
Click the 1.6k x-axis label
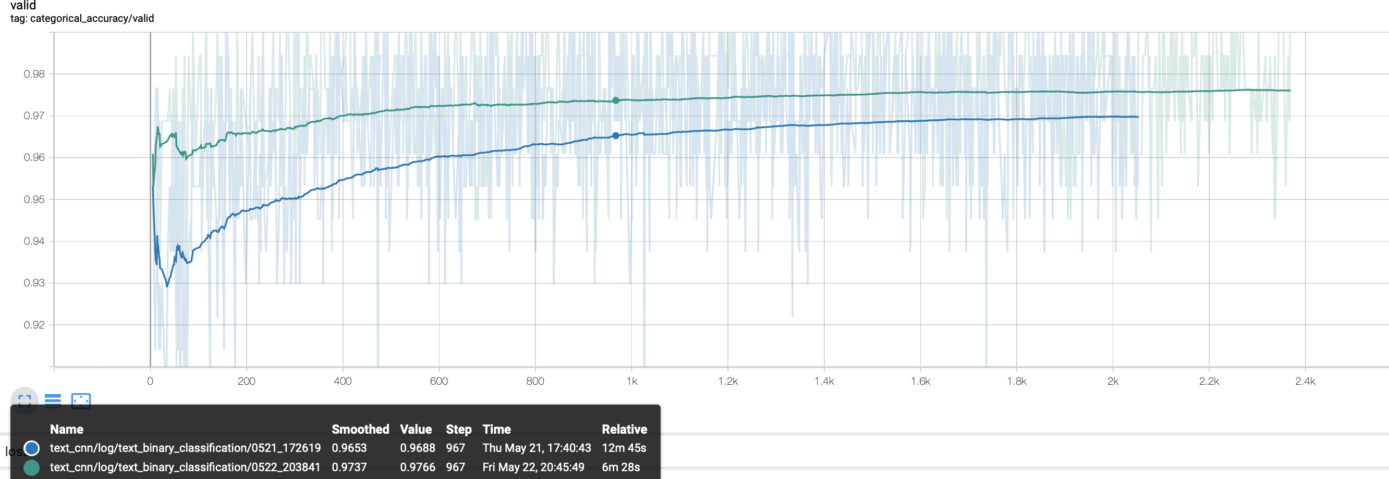[920, 381]
